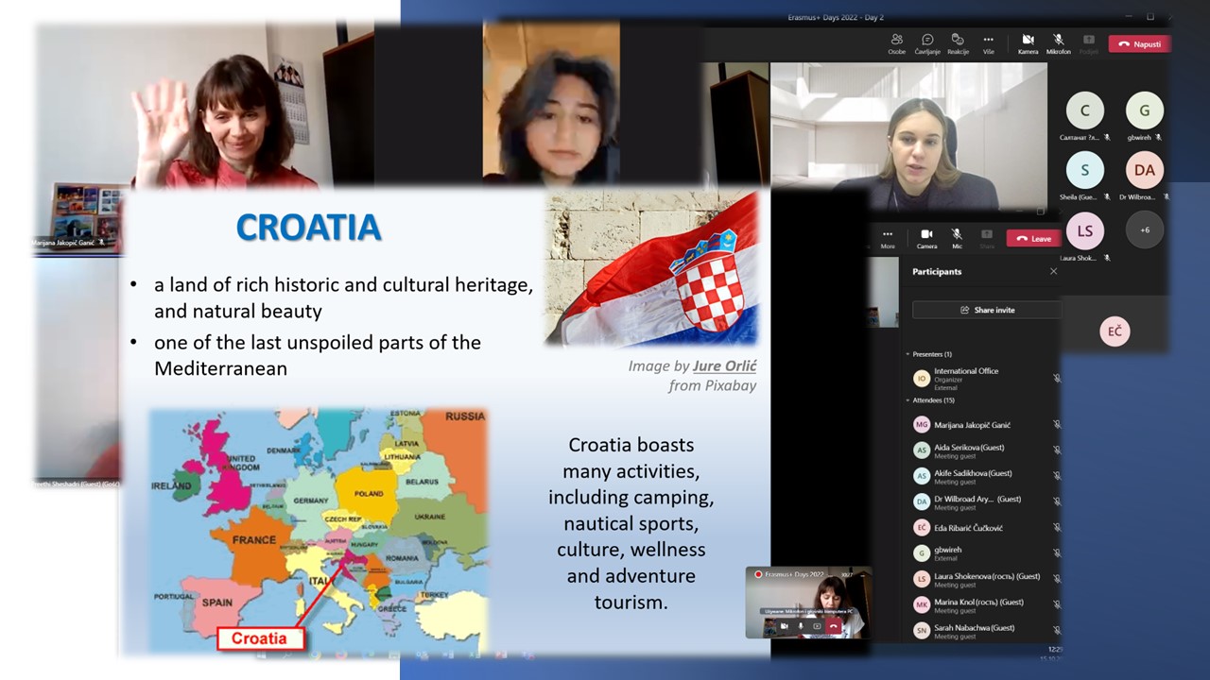Click the Mic icon in lower toolbar
Screen dimensions: 1210x680
click(x=957, y=236)
